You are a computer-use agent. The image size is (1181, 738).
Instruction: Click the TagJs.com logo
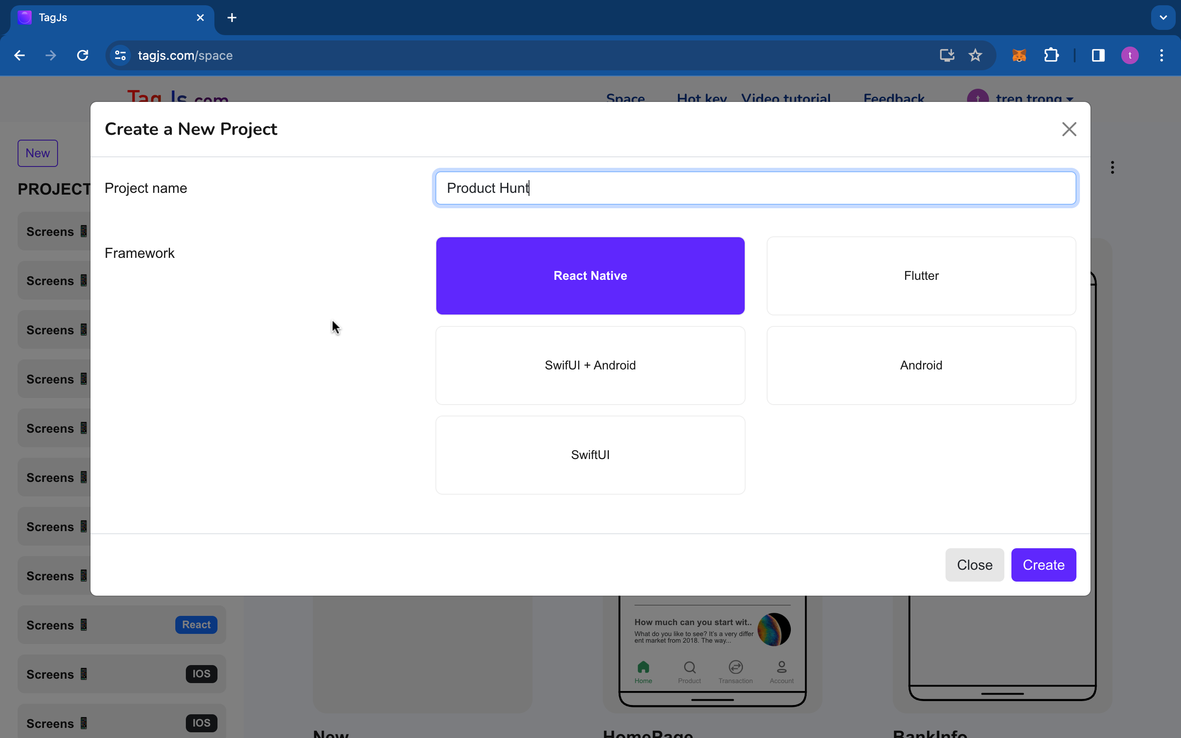(178, 97)
